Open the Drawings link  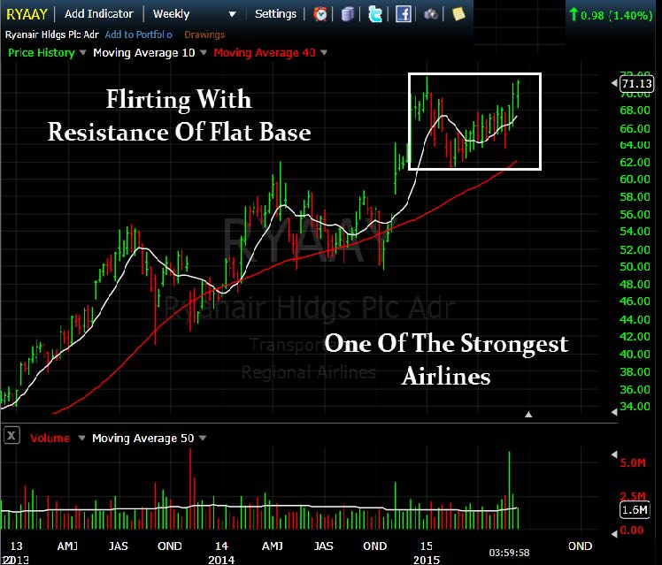[x=204, y=34]
